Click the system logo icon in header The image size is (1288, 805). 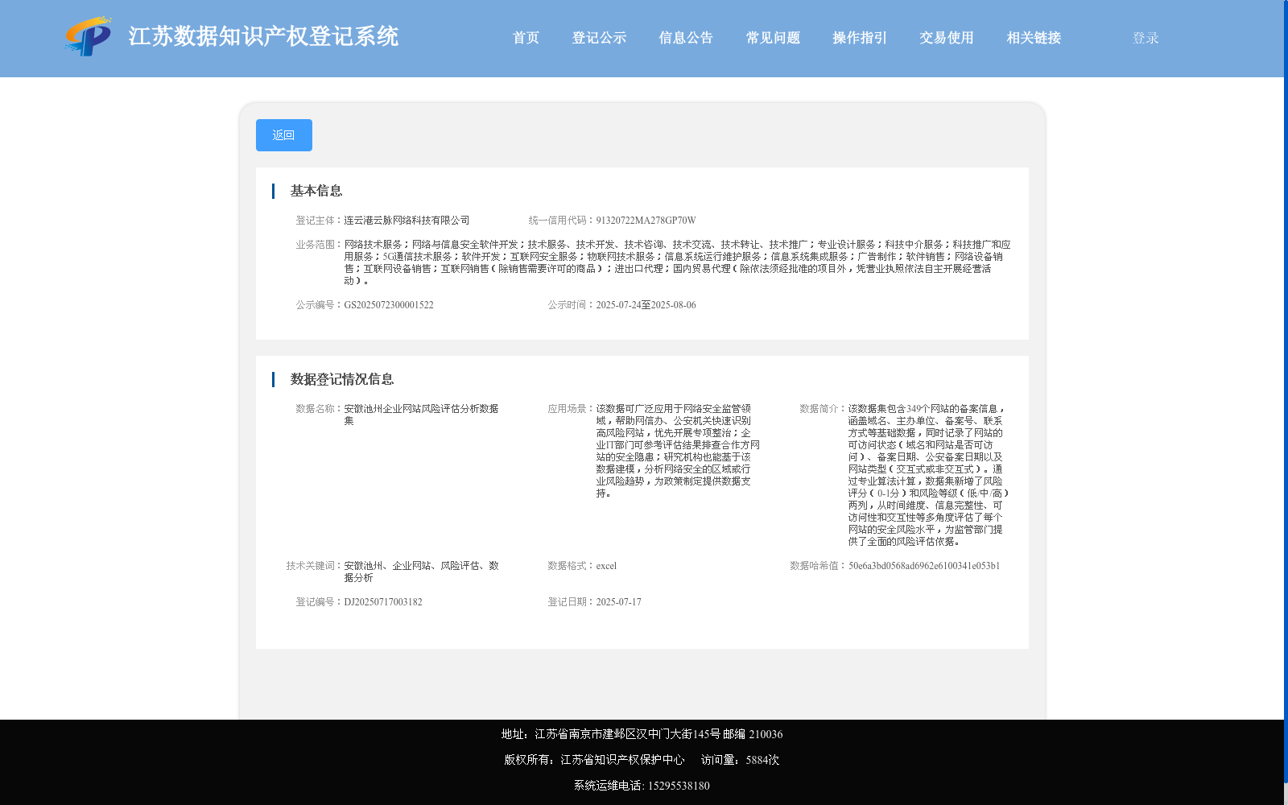pyautogui.click(x=89, y=37)
